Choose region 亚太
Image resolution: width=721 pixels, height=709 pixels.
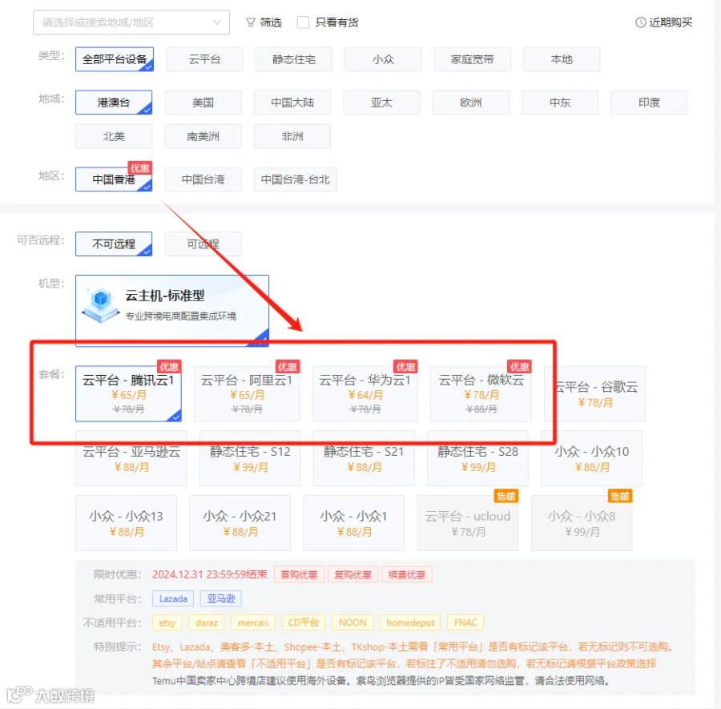pos(381,102)
